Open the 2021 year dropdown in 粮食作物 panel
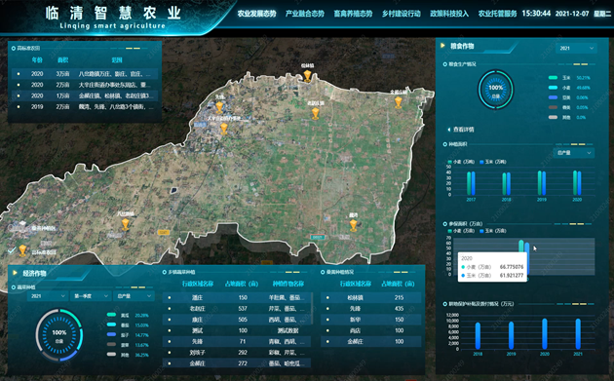 pyautogui.click(x=576, y=48)
